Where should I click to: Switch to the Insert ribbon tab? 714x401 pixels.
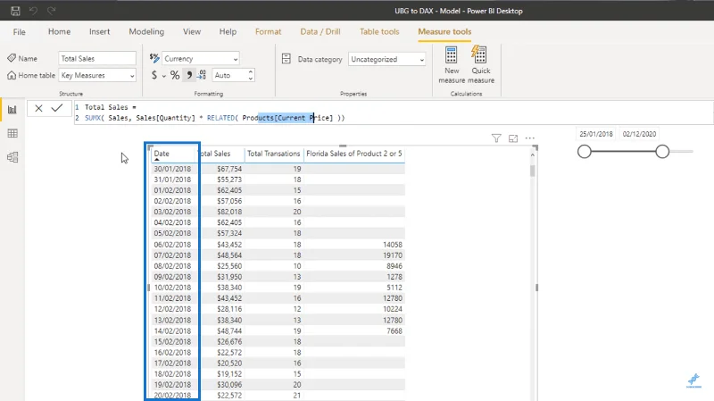[99, 31]
